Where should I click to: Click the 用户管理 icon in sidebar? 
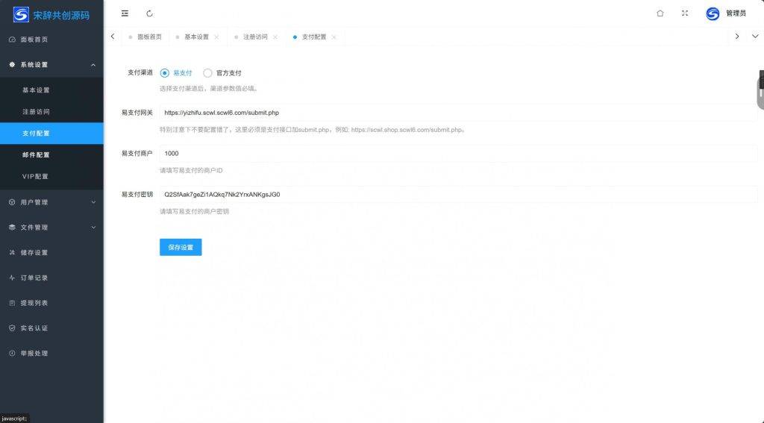pyautogui.click(x=12, y=202)
